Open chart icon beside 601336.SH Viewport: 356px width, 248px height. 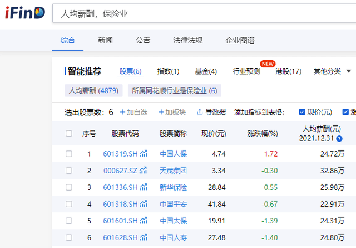click(x=144, y=187)
